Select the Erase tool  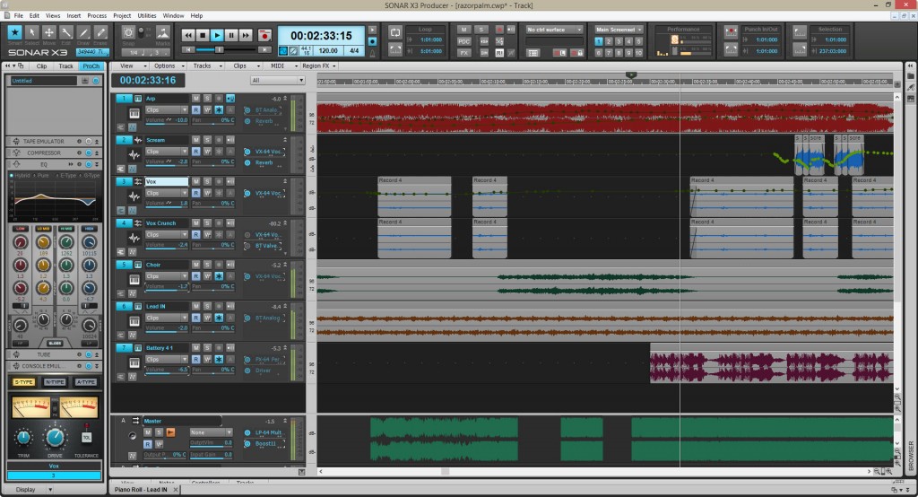click(100, 33)
